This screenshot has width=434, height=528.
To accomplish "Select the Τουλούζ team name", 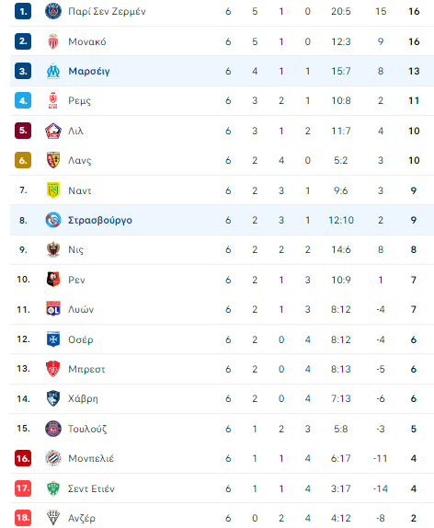I will 87,429.
